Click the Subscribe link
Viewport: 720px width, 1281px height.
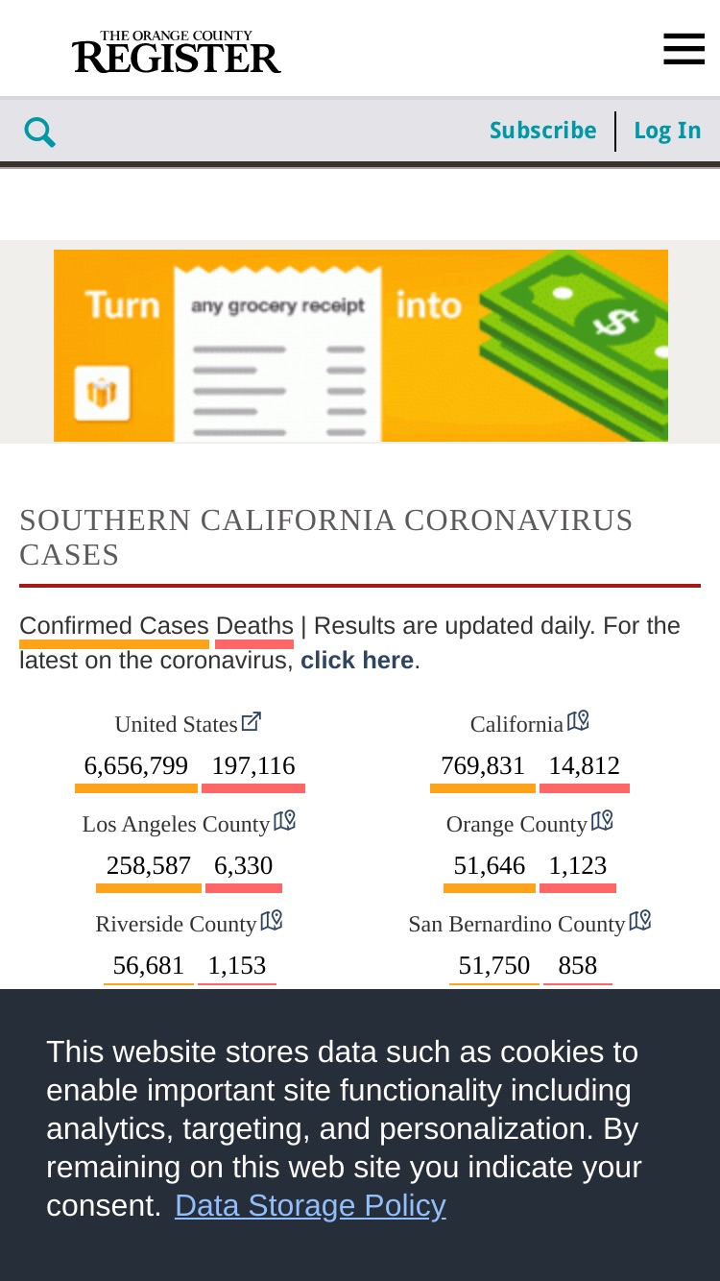[542, 131]
